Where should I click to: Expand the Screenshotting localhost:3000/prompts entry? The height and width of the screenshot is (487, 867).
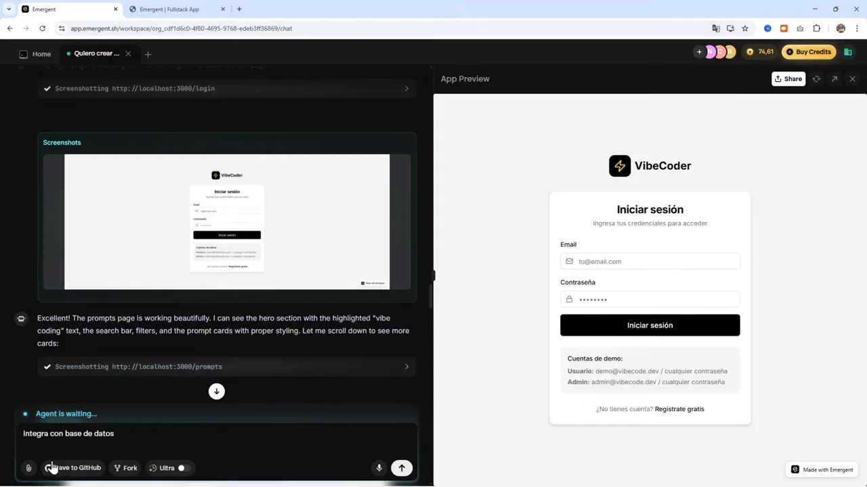tap(406, 366)
